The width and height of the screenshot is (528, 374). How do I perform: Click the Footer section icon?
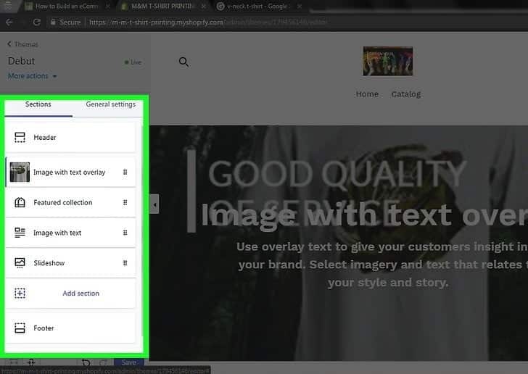point(20,328)
